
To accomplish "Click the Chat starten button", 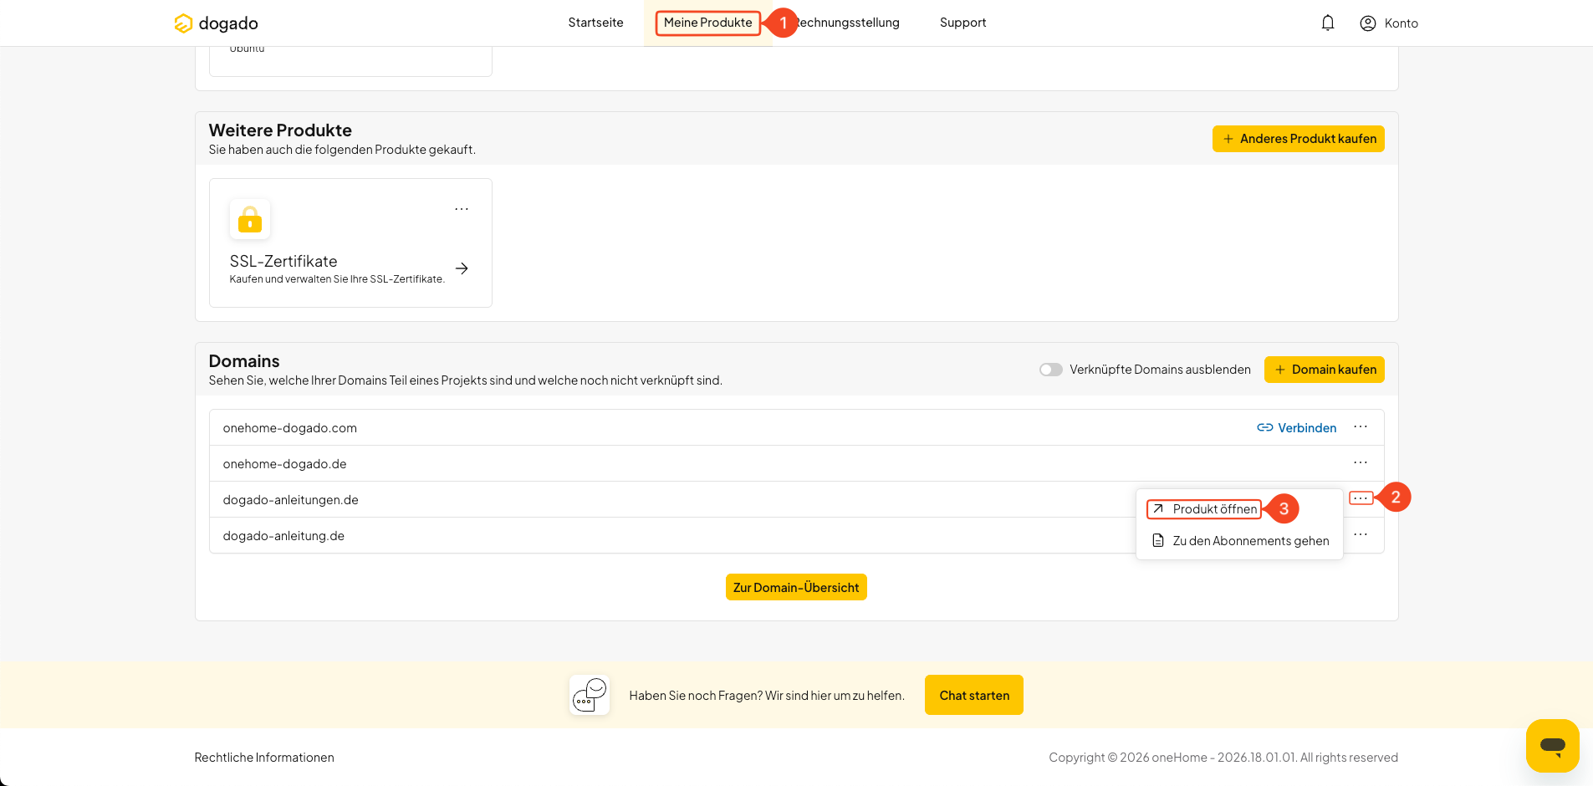I will [x=974, y=695].
